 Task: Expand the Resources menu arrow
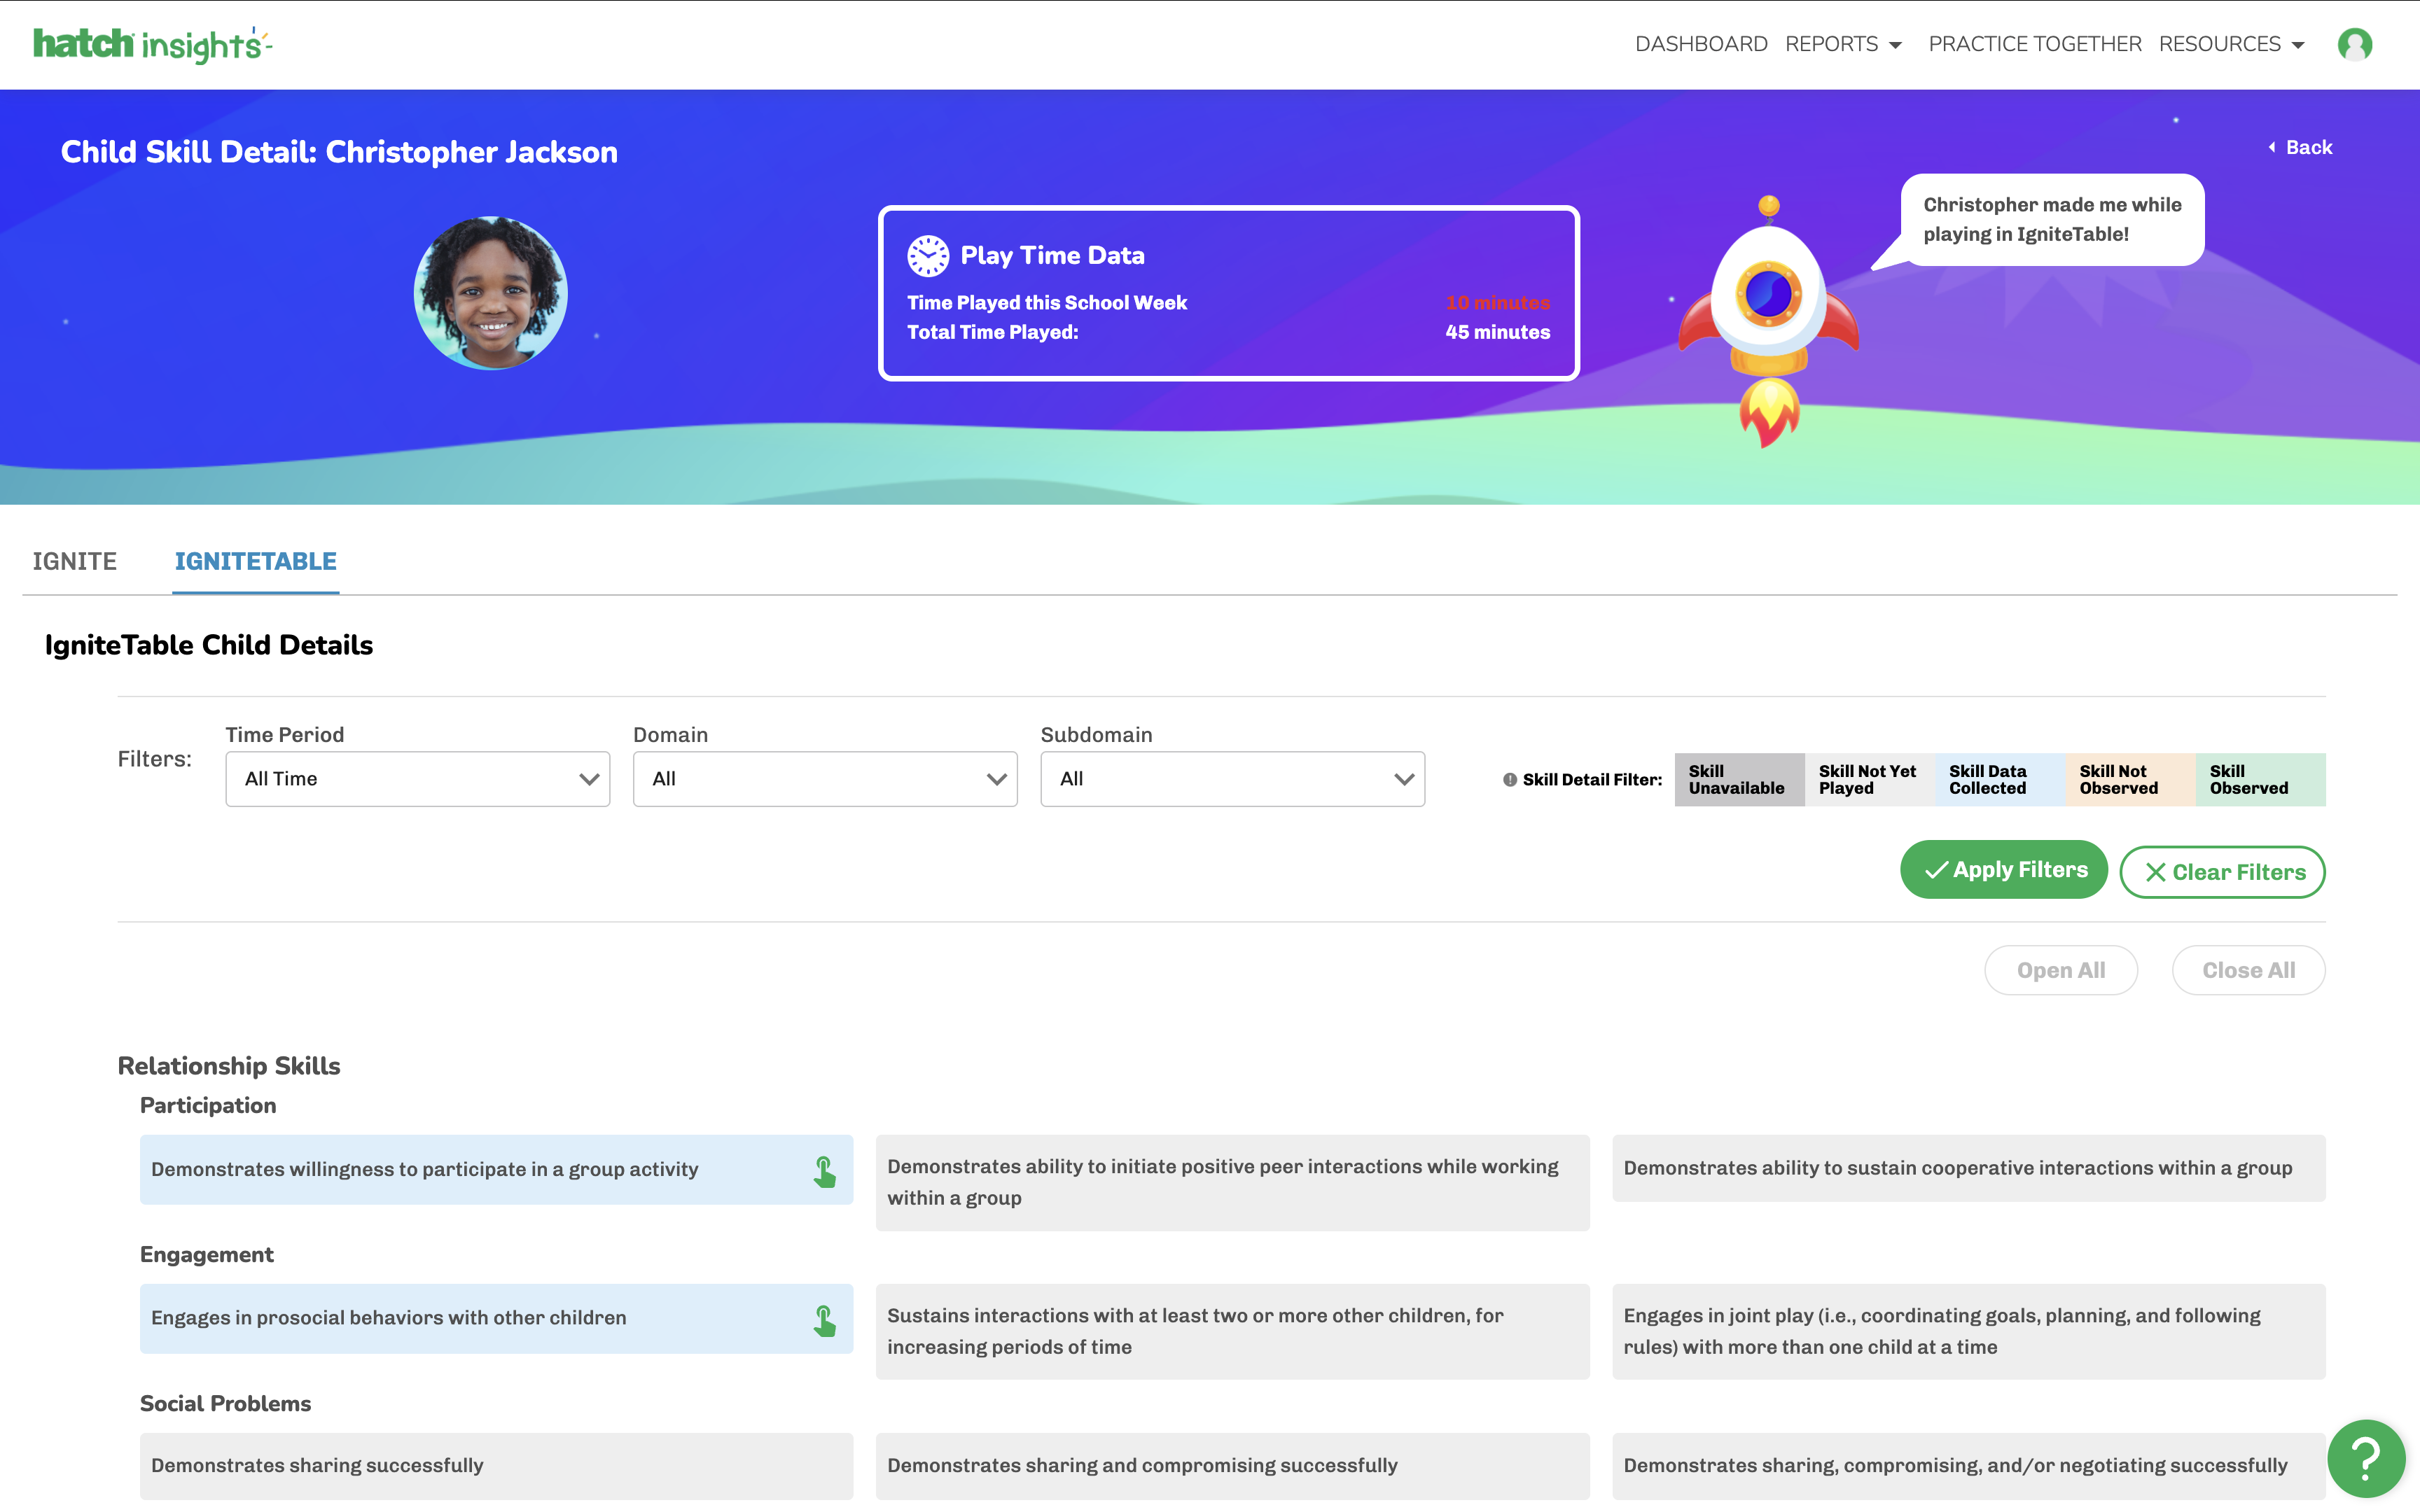(x=2298, y=45)
